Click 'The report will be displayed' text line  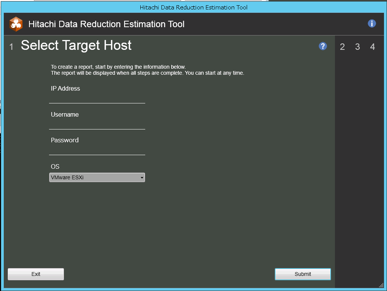point(147,73)
